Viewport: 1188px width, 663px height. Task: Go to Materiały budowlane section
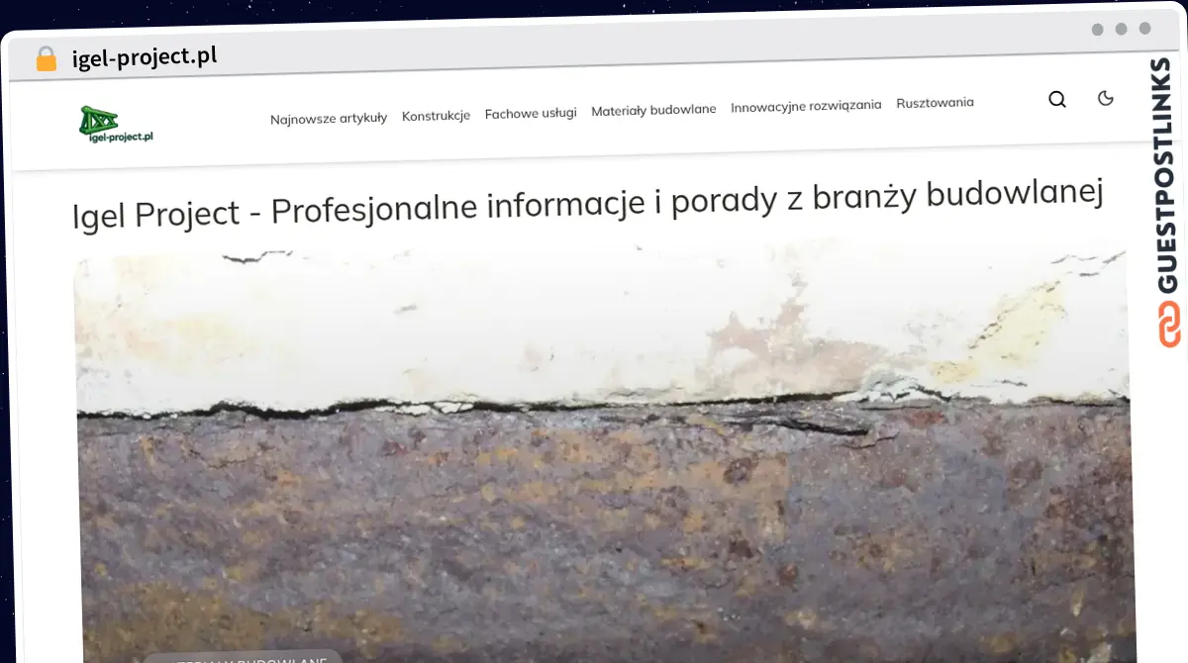click(x=653, y=110)
